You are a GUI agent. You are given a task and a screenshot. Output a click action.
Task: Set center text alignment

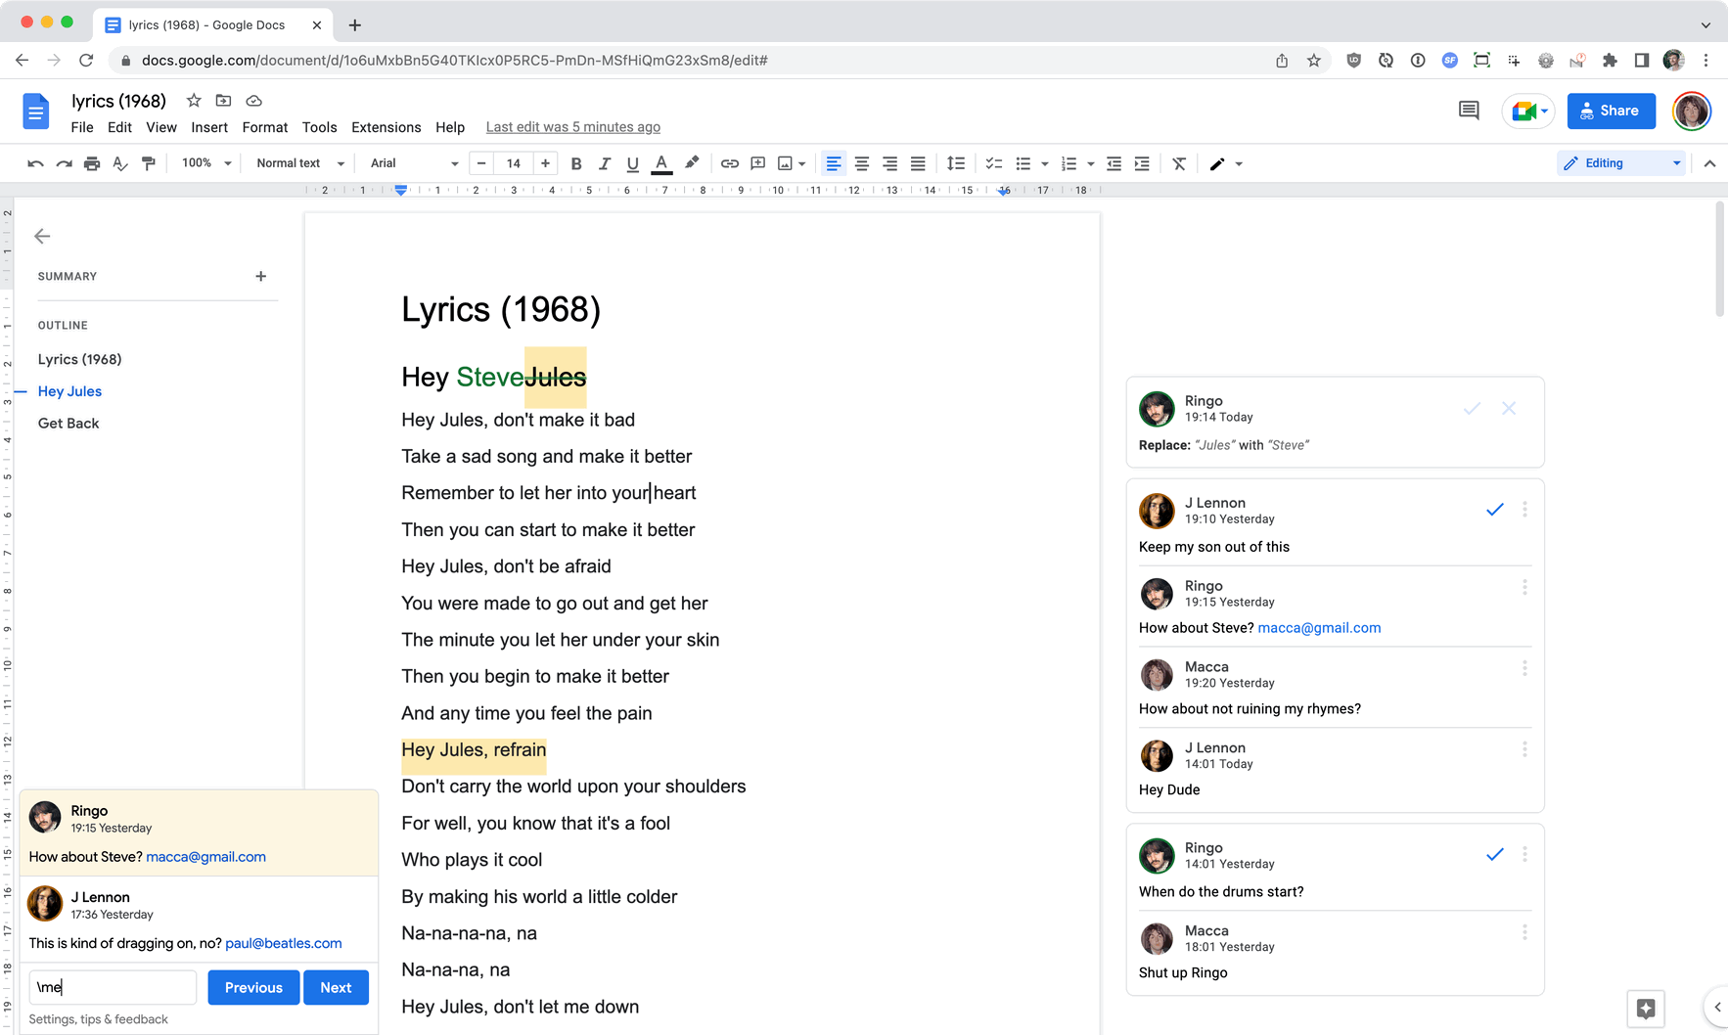(862, 163)
